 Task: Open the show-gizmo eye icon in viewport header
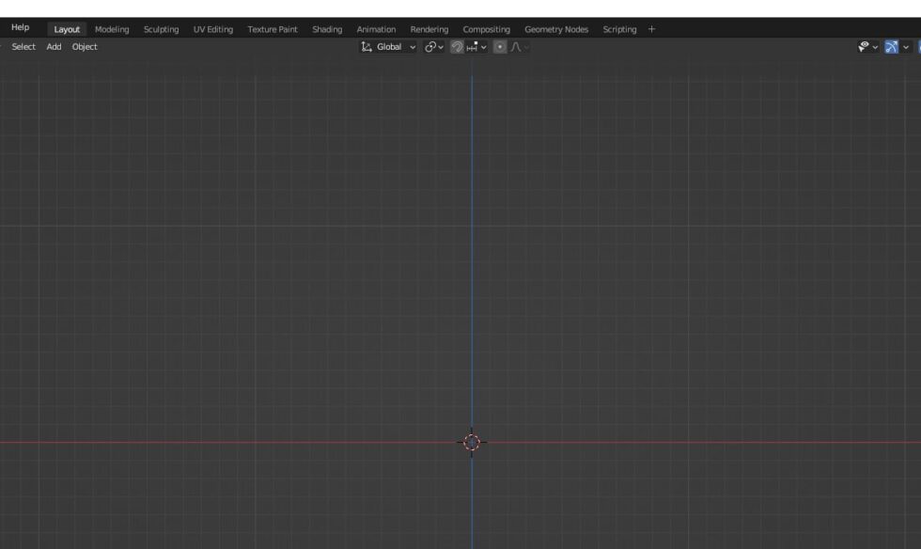click(863, 46)
